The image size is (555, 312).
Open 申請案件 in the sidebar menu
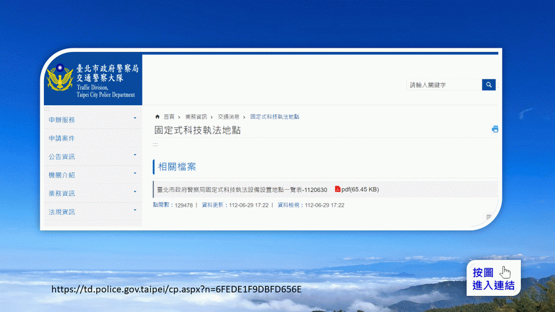(x=62, y=138)
